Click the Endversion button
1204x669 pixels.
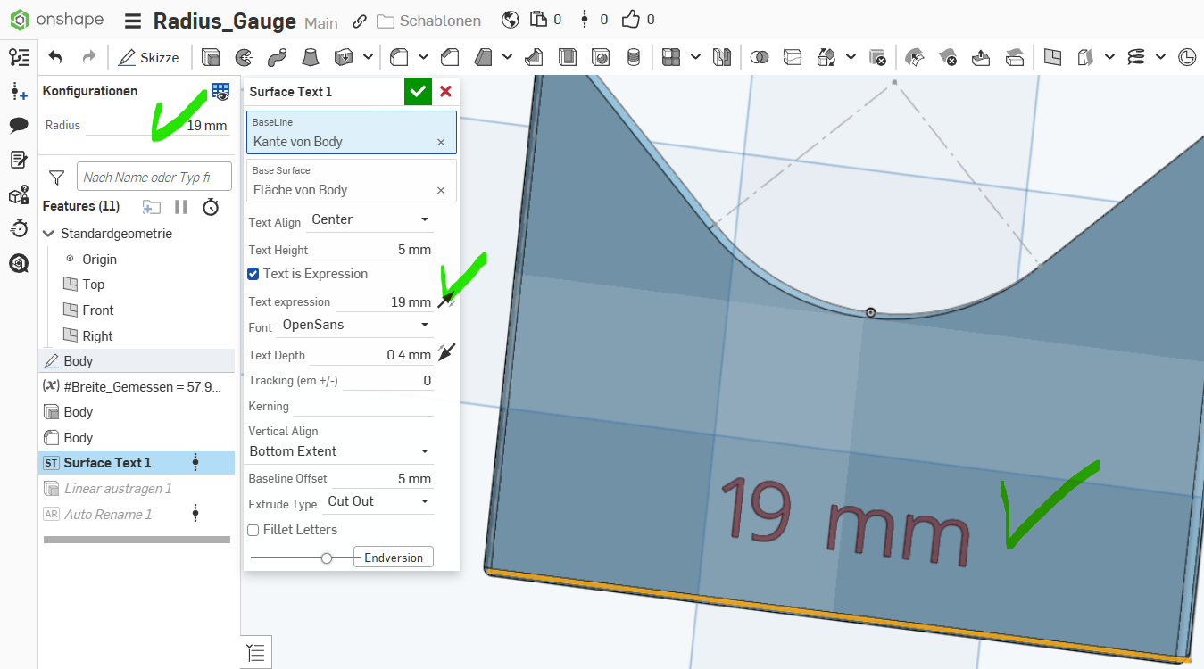394,557
